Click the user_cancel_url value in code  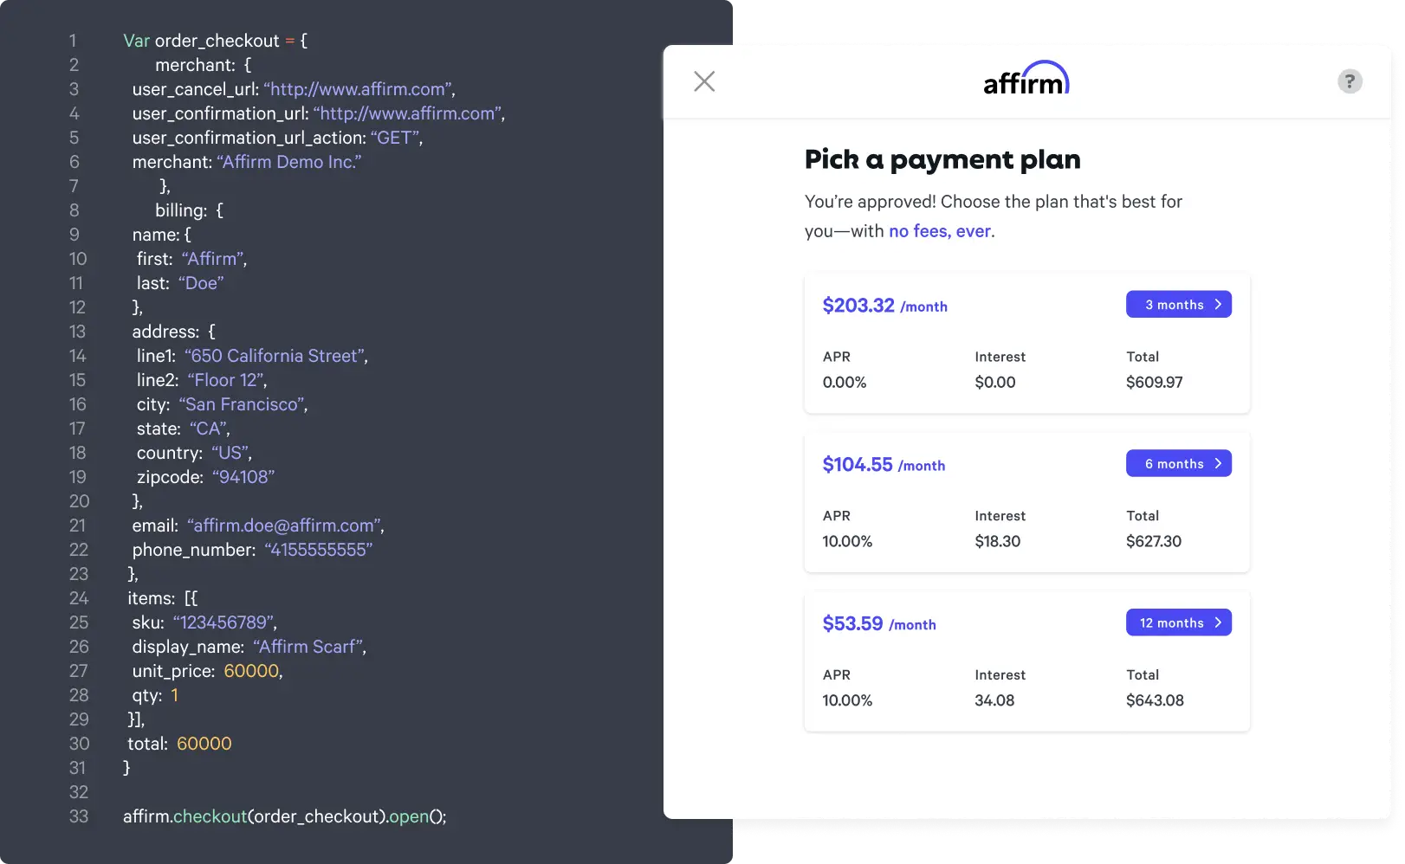pos(358,89)
